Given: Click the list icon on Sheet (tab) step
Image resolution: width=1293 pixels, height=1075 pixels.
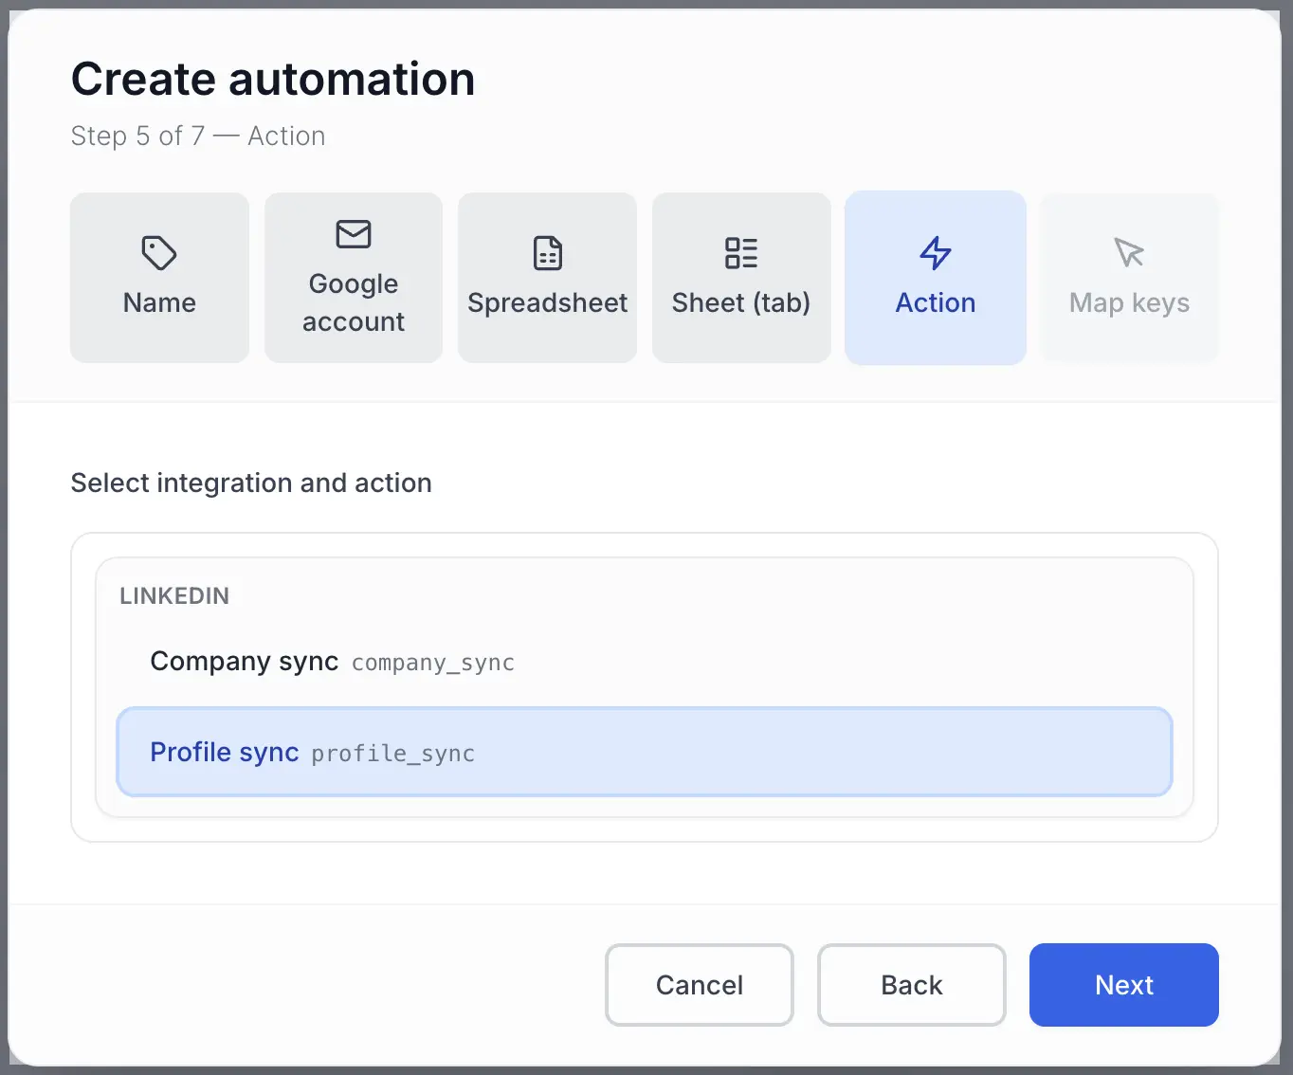Looking at the screenshot, I should (x=741, y=253).
